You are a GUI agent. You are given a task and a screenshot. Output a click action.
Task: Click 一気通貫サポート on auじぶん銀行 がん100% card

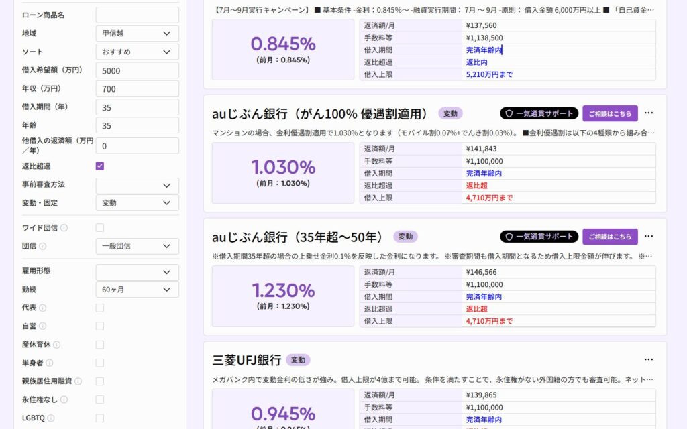click(539, 113)
